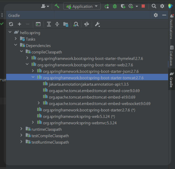Open Gradle build tool settings wrench
The width and height of the screenshot is (175, 169).
(x=97, y=24)
